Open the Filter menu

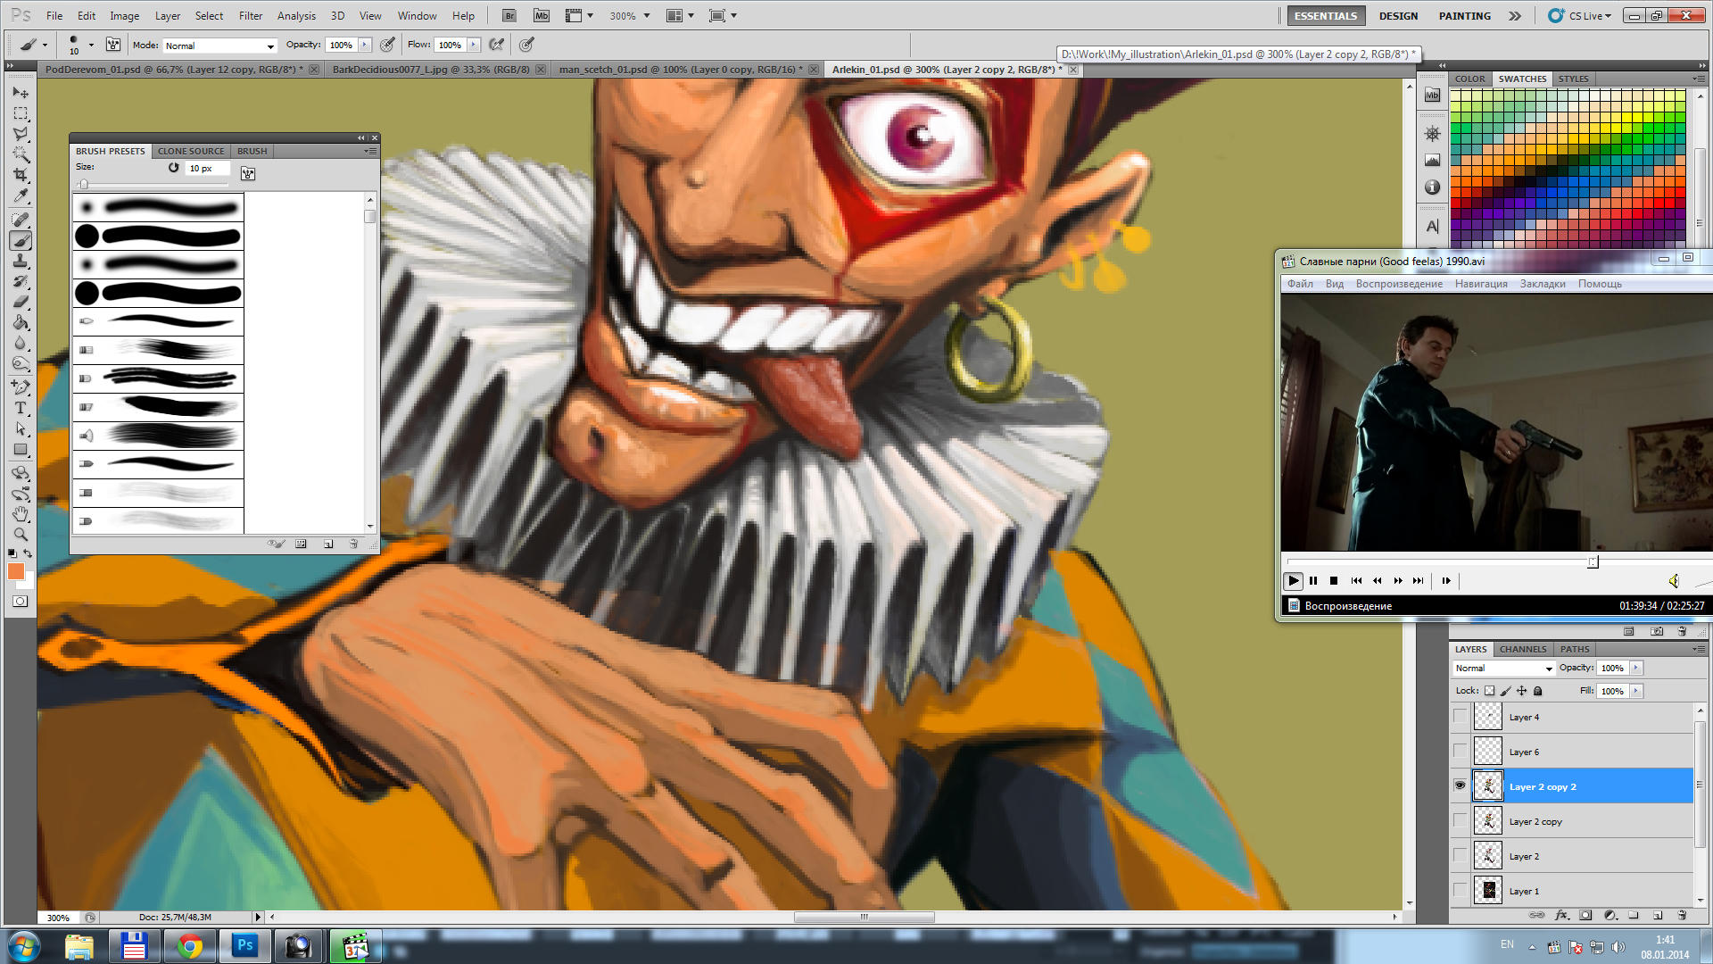click(250, 15)
